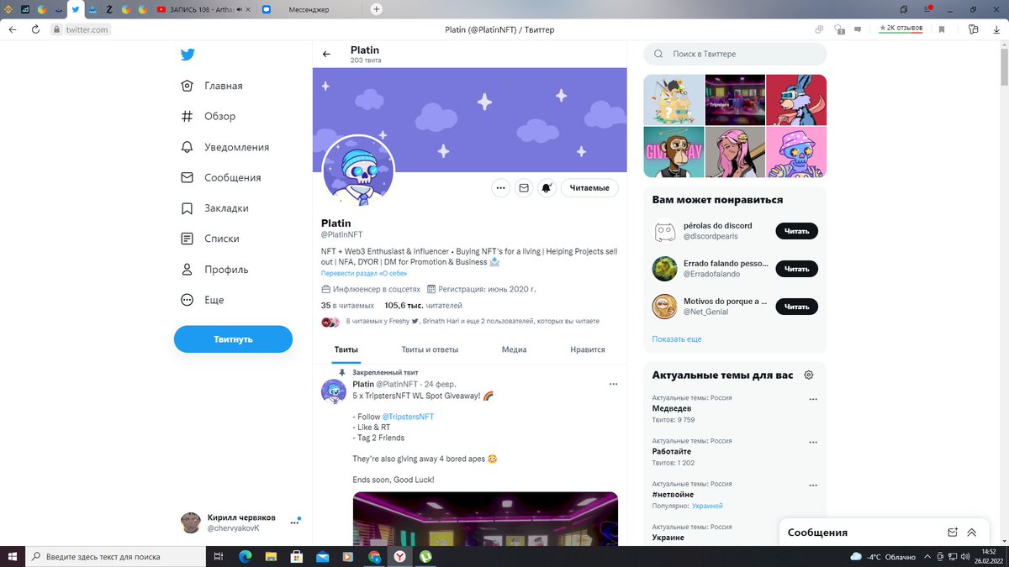Open the pinned tweet's three-dot menu
Screen dimensions: 1009x567
click(613, 384)
